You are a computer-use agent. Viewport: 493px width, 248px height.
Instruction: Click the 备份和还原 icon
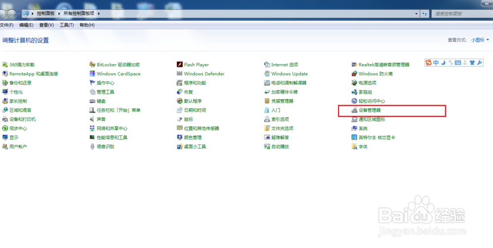click(5, 83)
